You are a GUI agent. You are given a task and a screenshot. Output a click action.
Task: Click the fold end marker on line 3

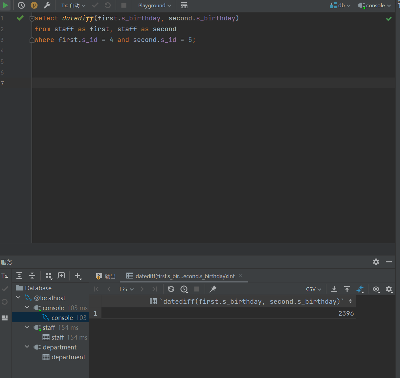coord(32,40)
